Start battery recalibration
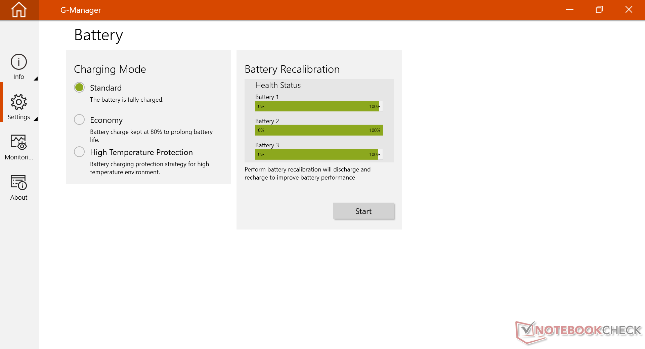 coord(363,211)
